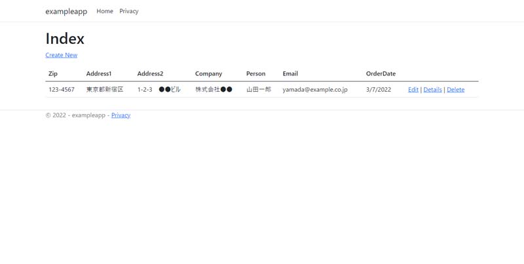The image size is (524, 264).
Task: View Details of the yamada order
Action: [432, 90]
